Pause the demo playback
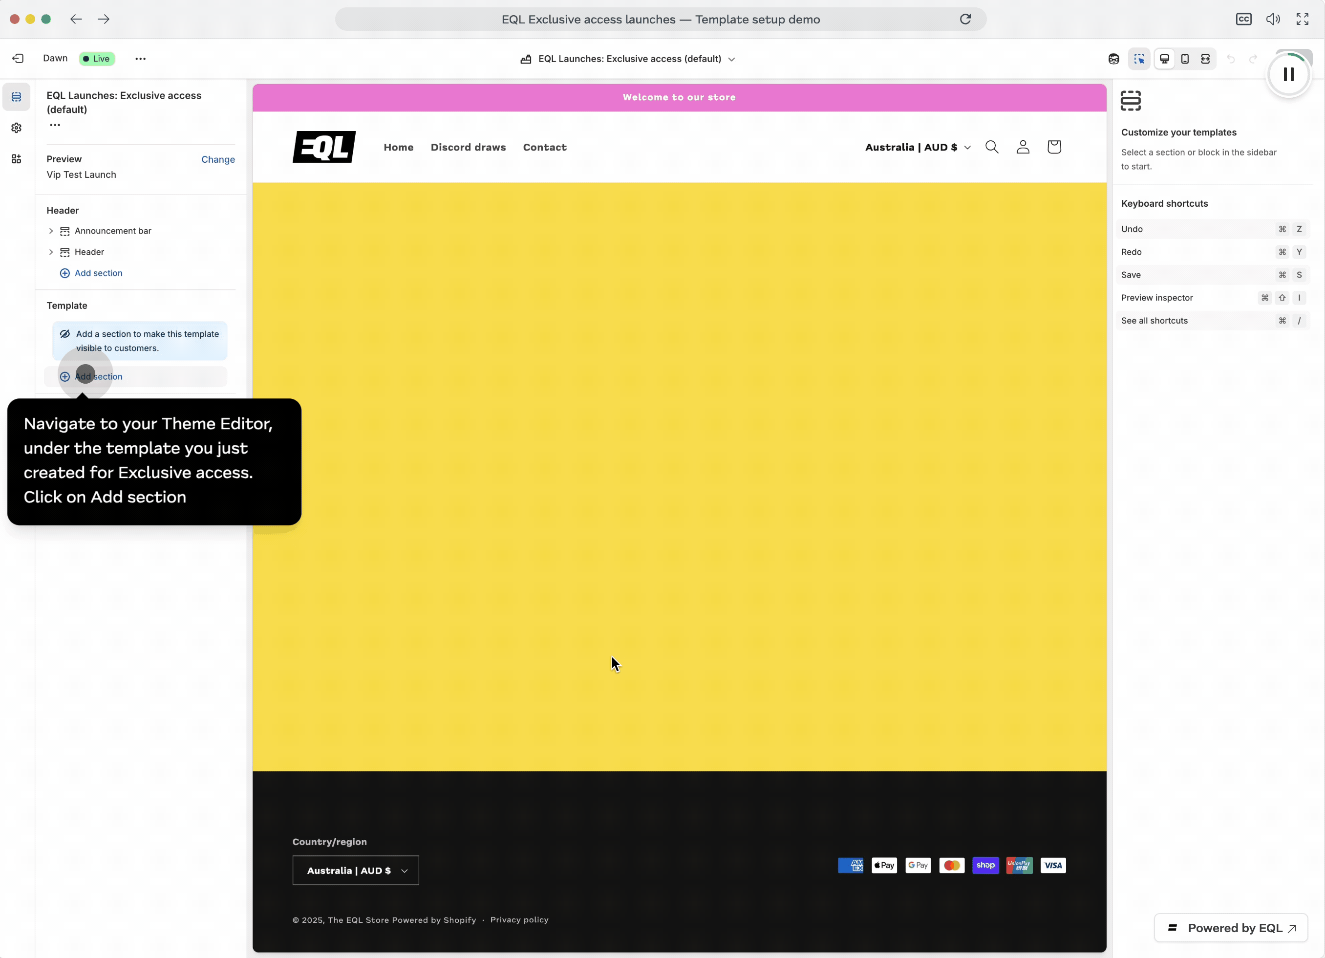The image size is (1325, 958). pos(1289,74)
